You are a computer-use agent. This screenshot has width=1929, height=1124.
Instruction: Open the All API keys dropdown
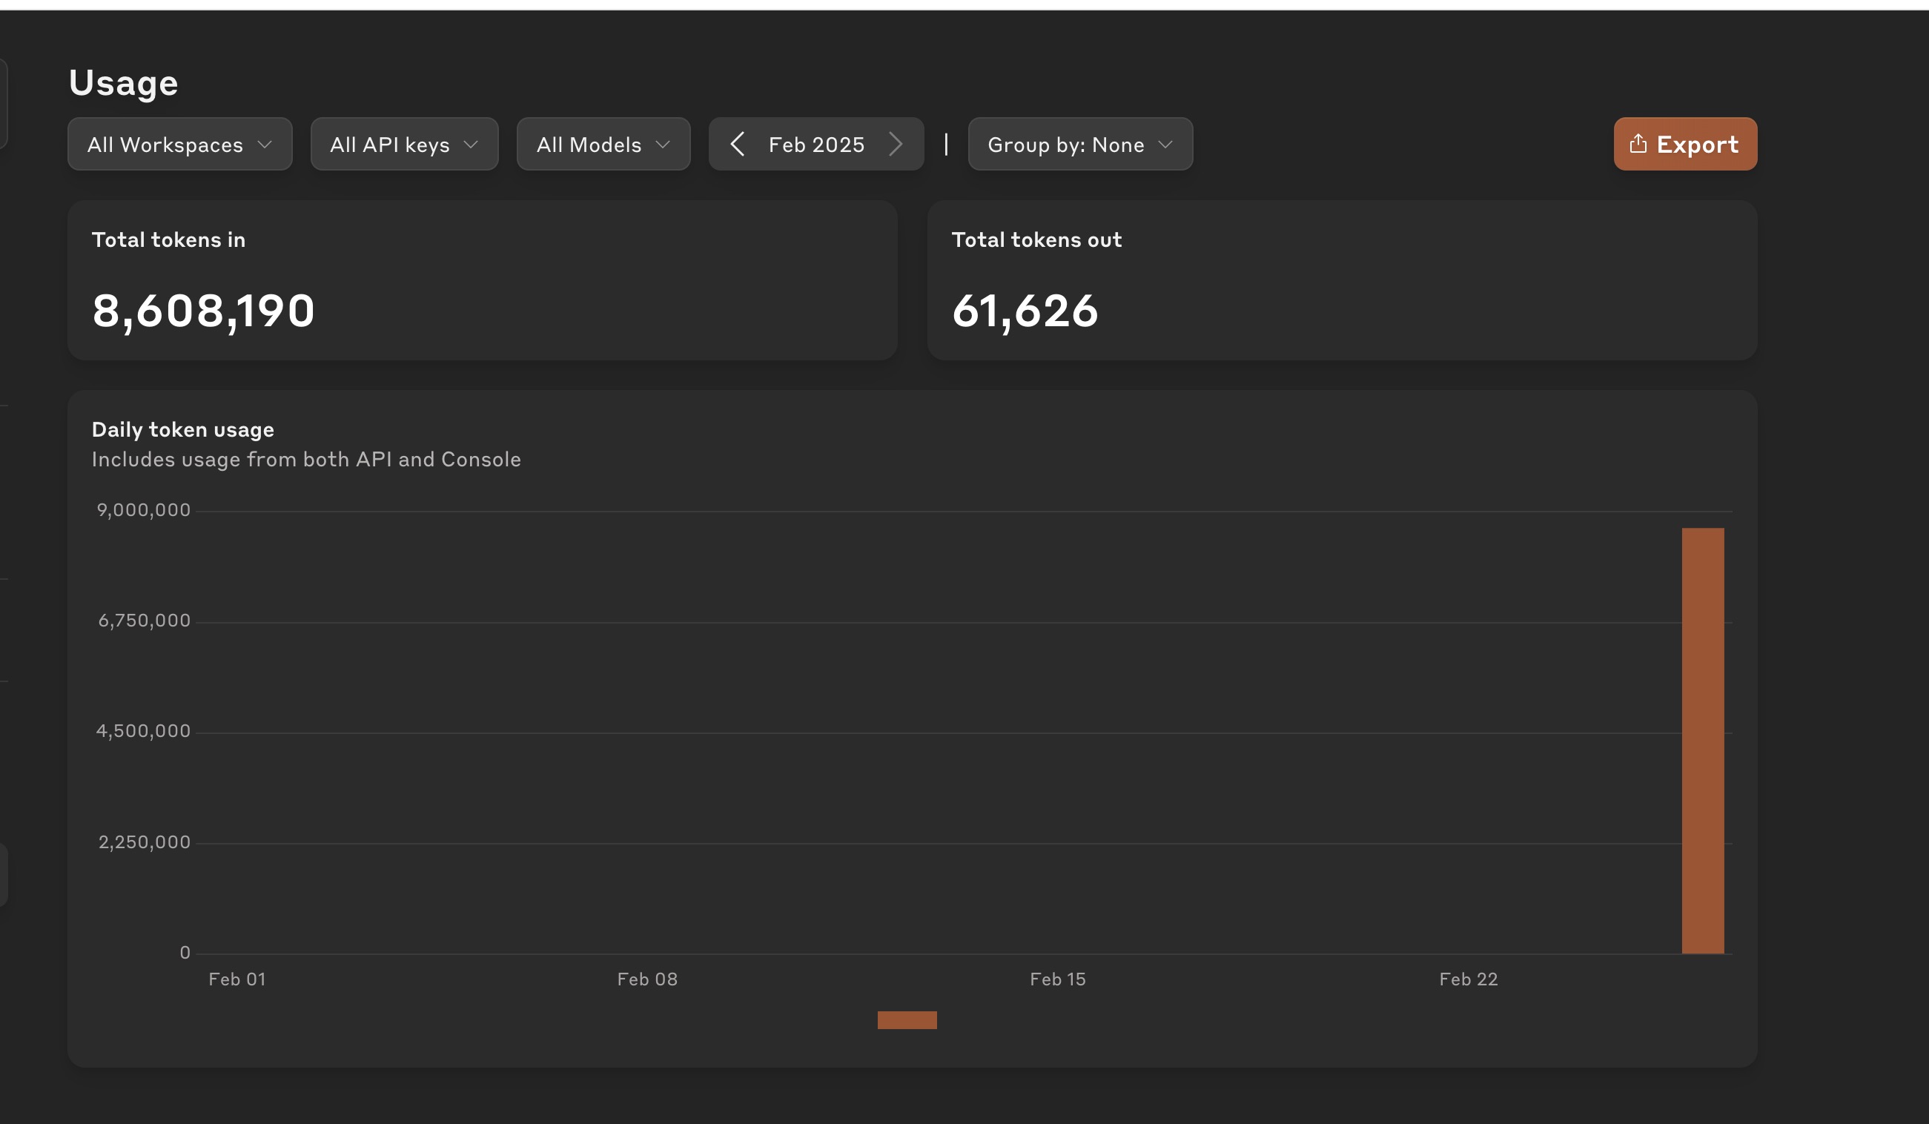click(x=404, y=144)
